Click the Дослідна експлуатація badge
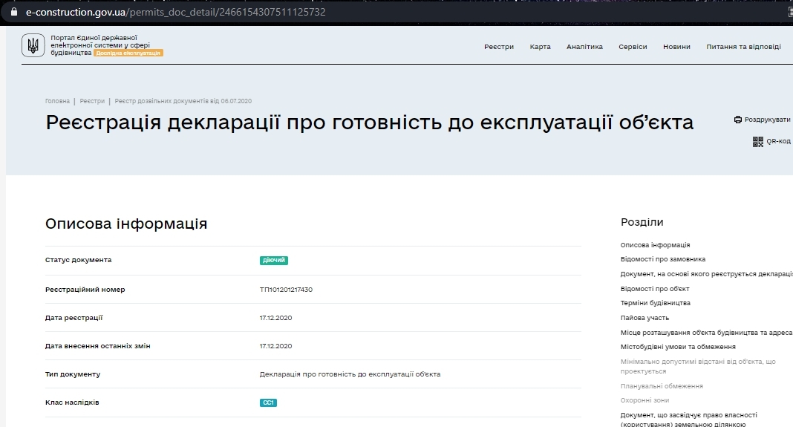The image size is (793, 427). tap(128, 53)
